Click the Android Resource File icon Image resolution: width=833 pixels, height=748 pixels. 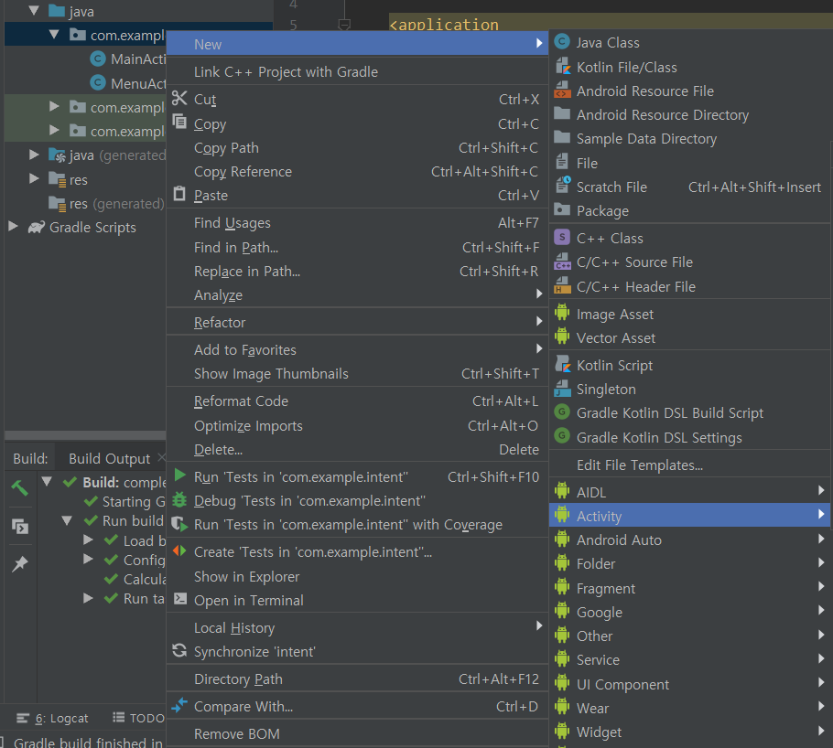pos(562,91)
